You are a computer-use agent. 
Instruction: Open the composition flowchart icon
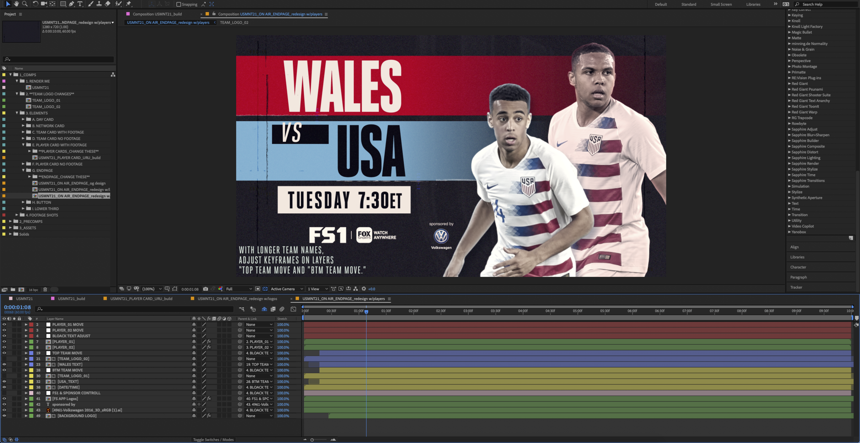pos(356,289)
